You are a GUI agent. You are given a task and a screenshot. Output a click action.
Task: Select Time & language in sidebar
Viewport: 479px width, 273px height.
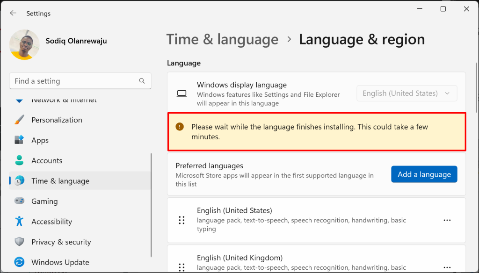[80, 181]
